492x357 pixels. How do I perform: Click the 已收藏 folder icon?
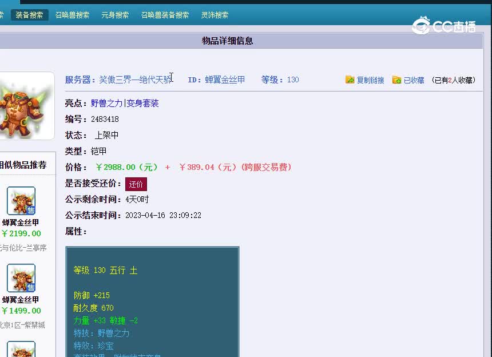point(396,80)
